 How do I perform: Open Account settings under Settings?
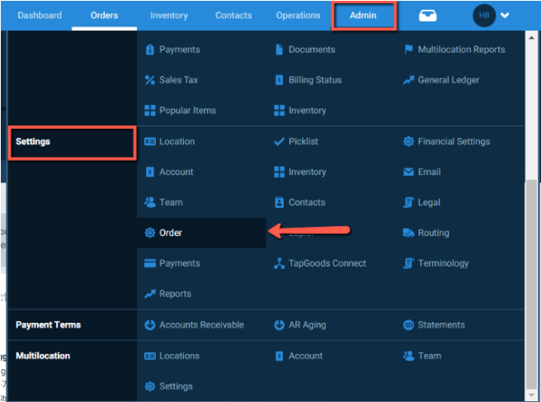(176, 172)
